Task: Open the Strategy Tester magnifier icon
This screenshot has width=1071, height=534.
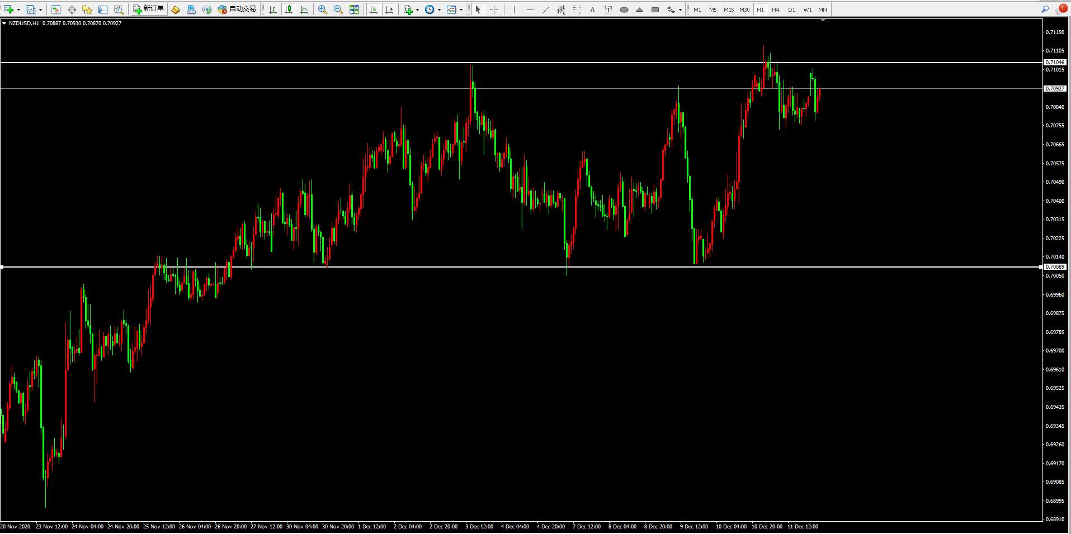Action: coord(119,9)
